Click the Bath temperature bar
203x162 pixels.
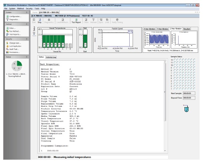pos(85,41)
